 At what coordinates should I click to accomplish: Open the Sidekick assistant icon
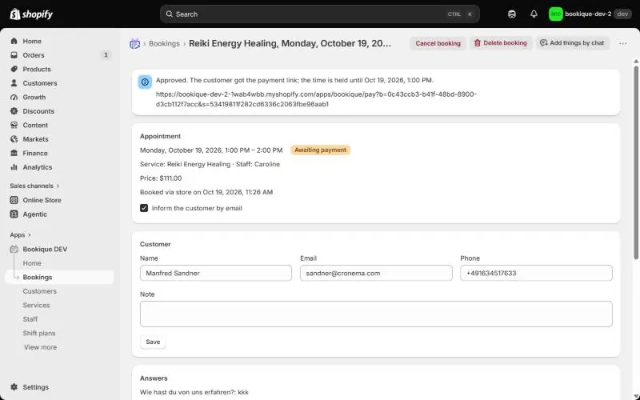(512, 14)
